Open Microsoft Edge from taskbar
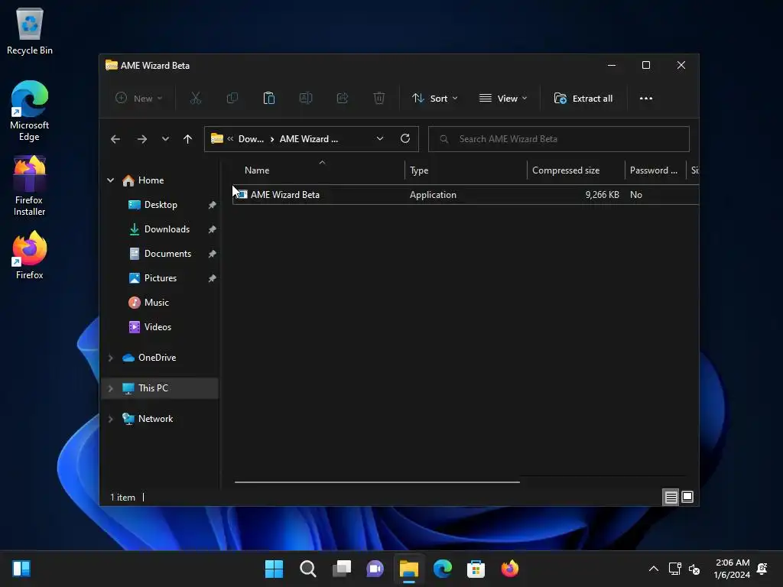783x587 pixels. pyautogui.click(x=443, y=569)
